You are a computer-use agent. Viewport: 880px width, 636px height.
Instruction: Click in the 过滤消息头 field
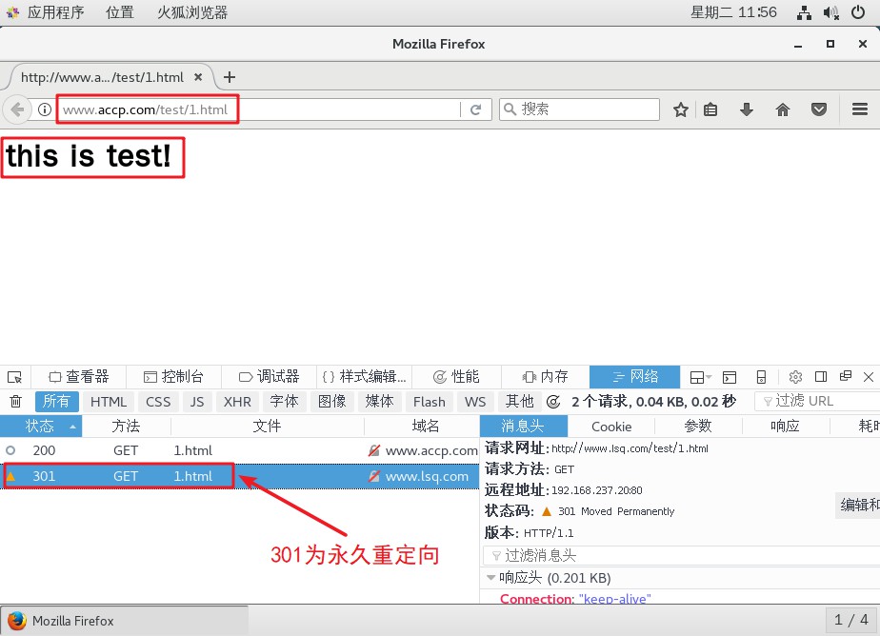pyautogui.click(x=681, y=556)
